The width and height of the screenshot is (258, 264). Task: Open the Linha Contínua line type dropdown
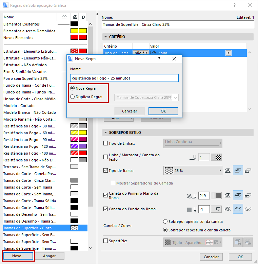[193, 143]
